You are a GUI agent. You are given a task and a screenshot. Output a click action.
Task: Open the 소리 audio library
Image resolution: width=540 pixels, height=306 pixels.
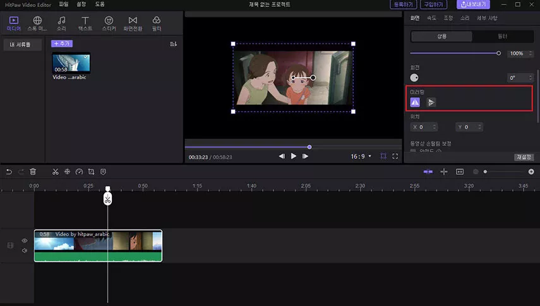click(x=61, y=23)
